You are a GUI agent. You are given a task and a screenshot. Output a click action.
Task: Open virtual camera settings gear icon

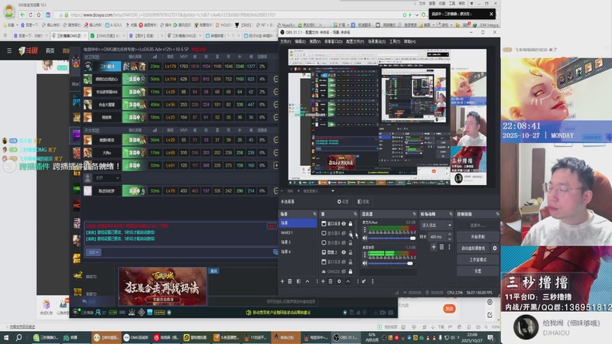[494, 248]
